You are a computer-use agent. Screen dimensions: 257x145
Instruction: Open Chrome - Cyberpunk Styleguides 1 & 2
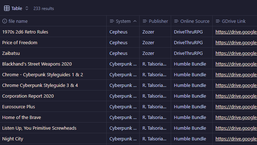(43, 75)
